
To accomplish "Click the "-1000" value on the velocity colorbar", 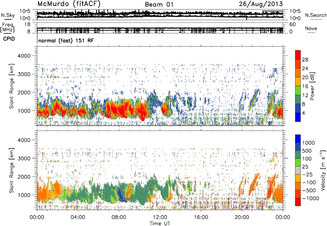I will (x=311, y=198).
